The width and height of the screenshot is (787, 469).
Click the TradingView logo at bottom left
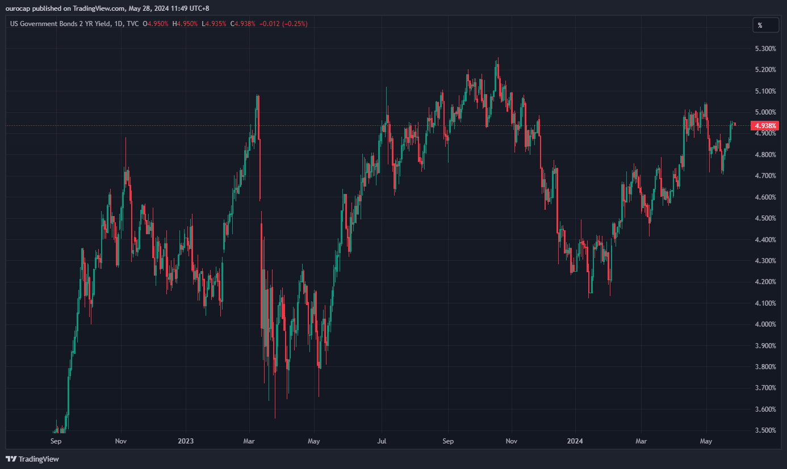click(32, 459)
